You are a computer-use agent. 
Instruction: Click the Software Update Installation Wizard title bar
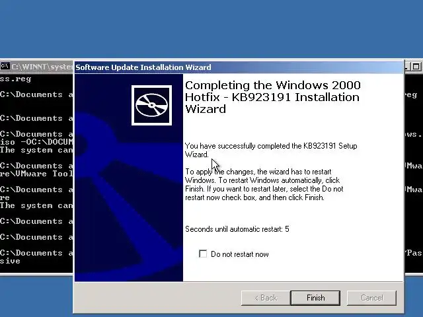click(x=239, y=67)
